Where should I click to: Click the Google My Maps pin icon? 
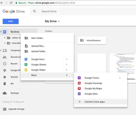point(79,88)
